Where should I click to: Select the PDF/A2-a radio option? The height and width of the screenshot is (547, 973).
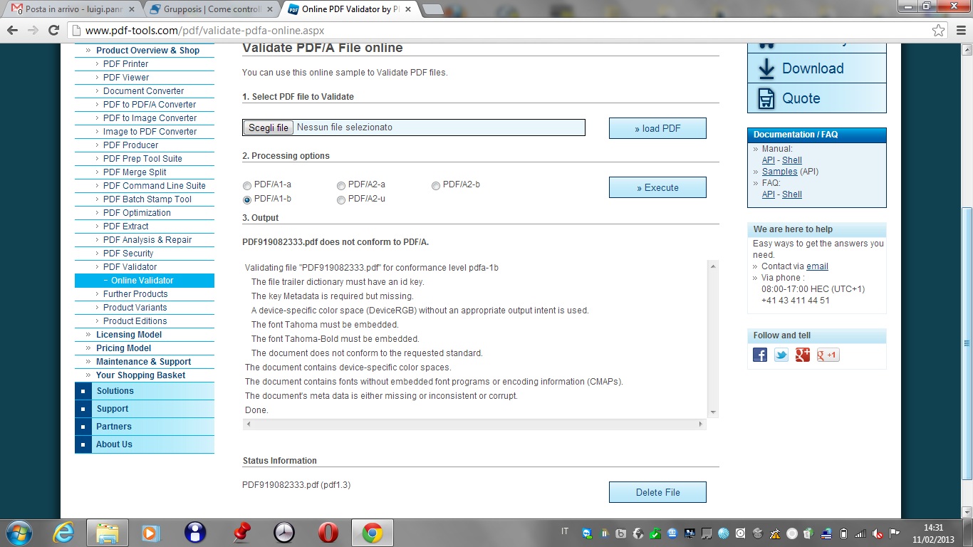(341, 186)
